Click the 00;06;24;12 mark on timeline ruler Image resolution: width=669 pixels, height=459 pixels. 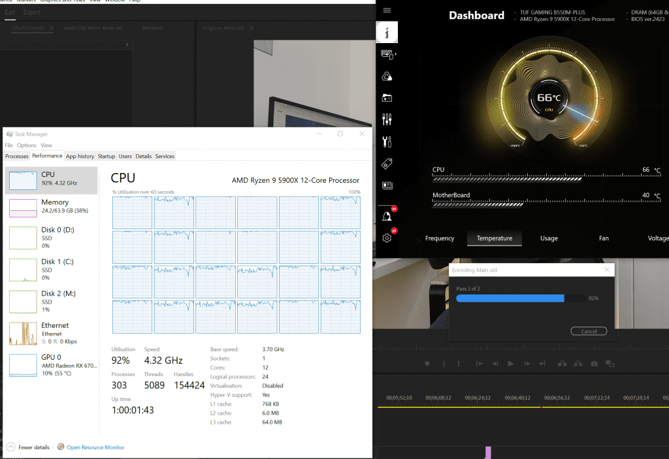478,398
